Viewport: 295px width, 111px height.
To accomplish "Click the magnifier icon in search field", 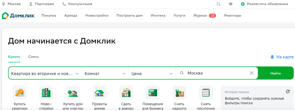I will pyautogui.click(x=182, y=73).
